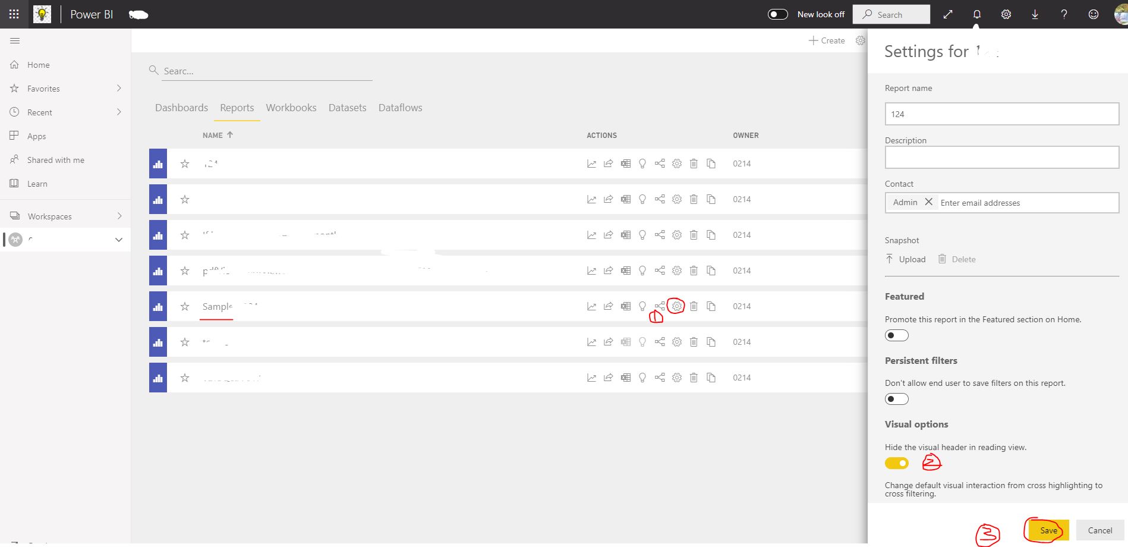Click the Create button
1128x547 pixels.
tap(827, 40)
